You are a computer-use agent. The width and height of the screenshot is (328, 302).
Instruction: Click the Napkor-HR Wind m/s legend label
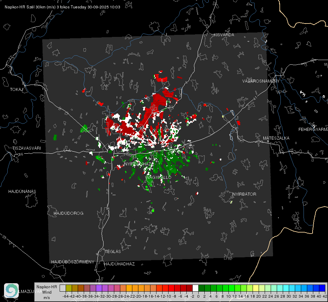[x=47, y=292]
